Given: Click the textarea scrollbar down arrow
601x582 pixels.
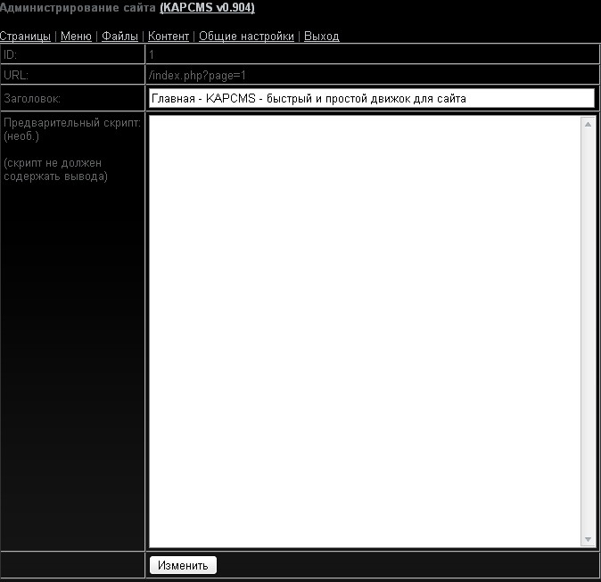Looking at the screenshot, I should tap(588, 539).
